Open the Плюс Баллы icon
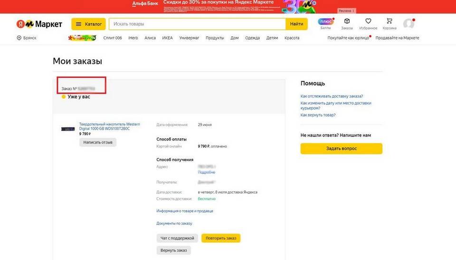The height and width of the screenshot is (260, 456). (326, 24)
